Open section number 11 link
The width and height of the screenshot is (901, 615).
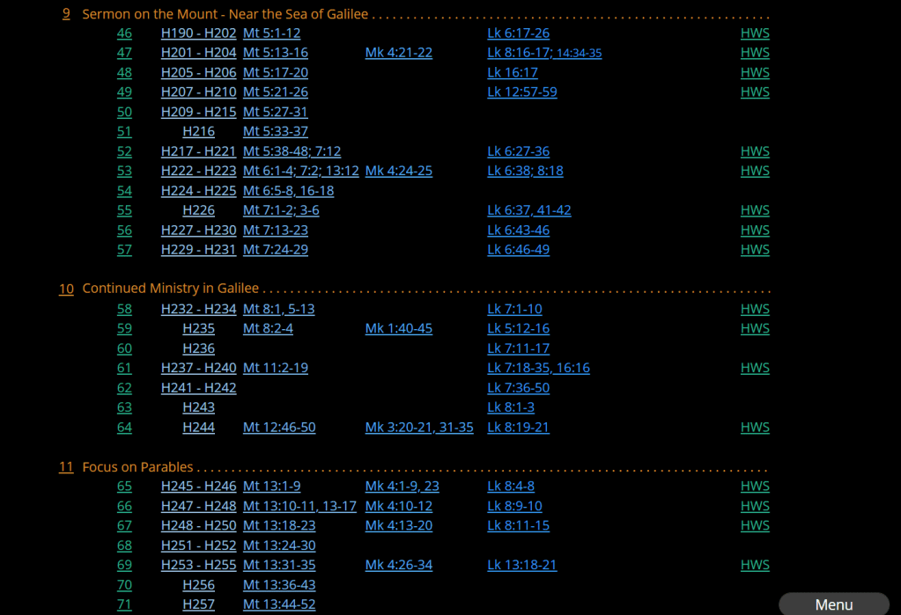(x=66, y=467)
